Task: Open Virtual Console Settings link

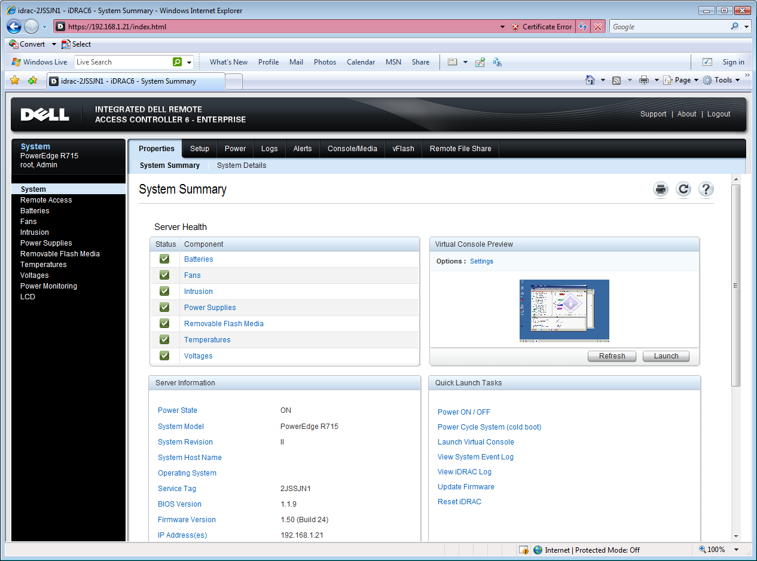Action: click(x=481, y=262)
